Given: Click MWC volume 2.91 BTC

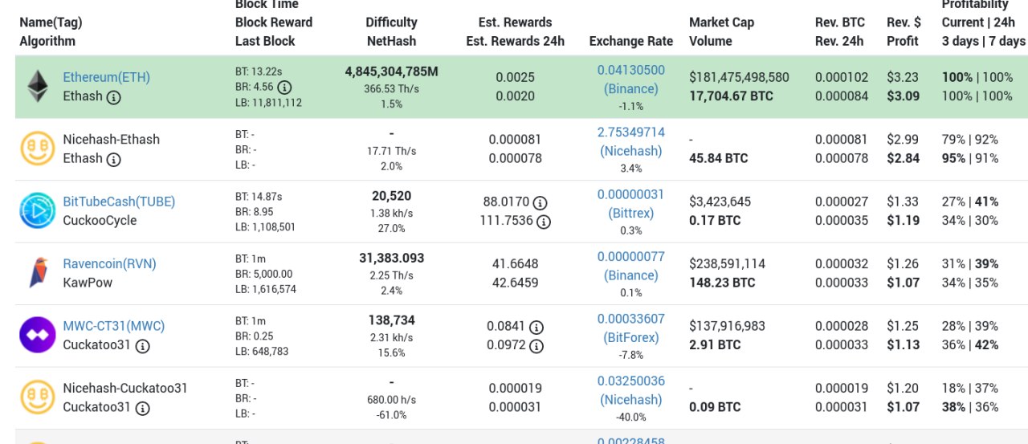Looking at the screenshot, I should [x=715, y=345].
